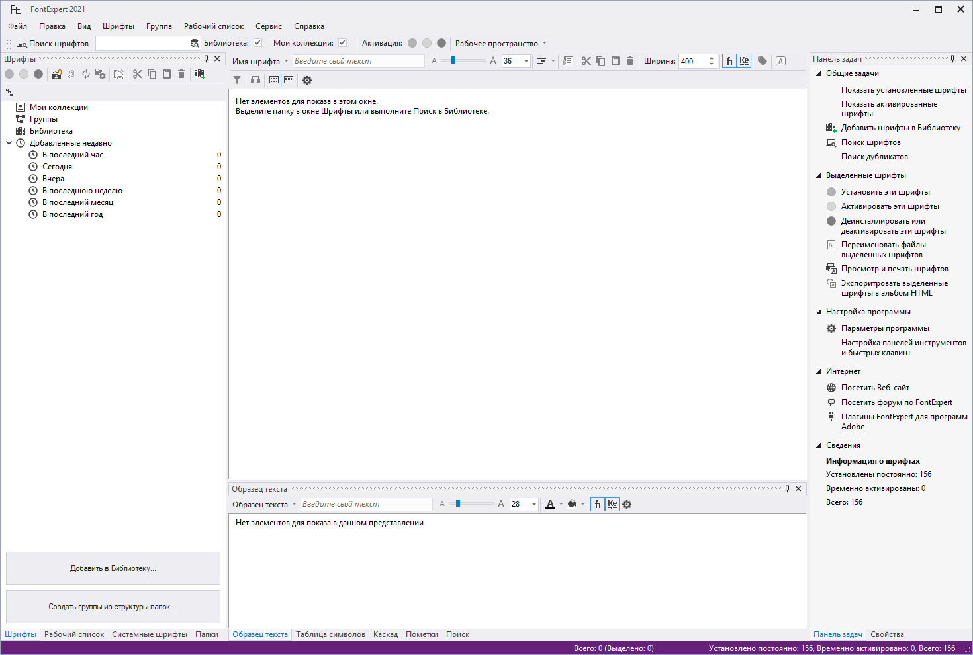
Task: Click the compare fonts icon next to filter
Action: 255,80
